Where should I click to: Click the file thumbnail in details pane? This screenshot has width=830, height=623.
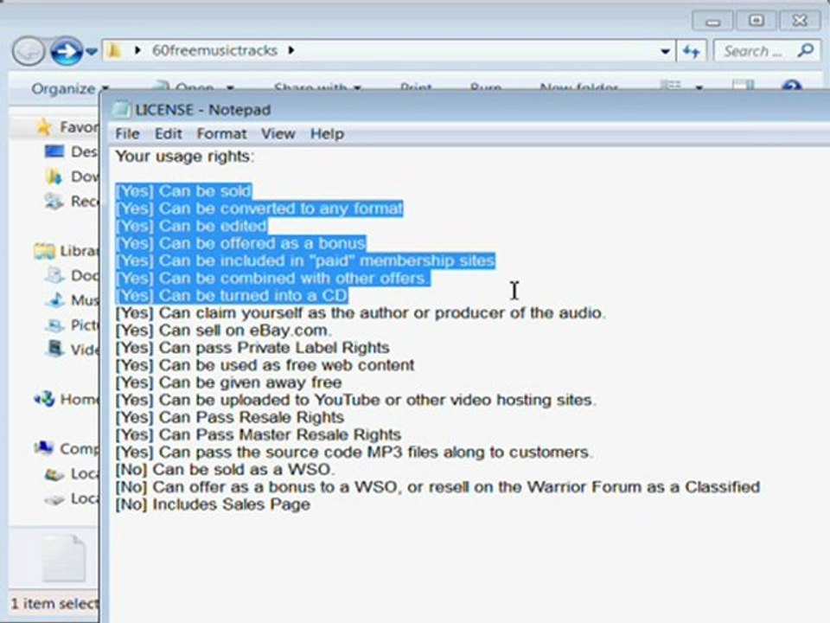(64, 558)
